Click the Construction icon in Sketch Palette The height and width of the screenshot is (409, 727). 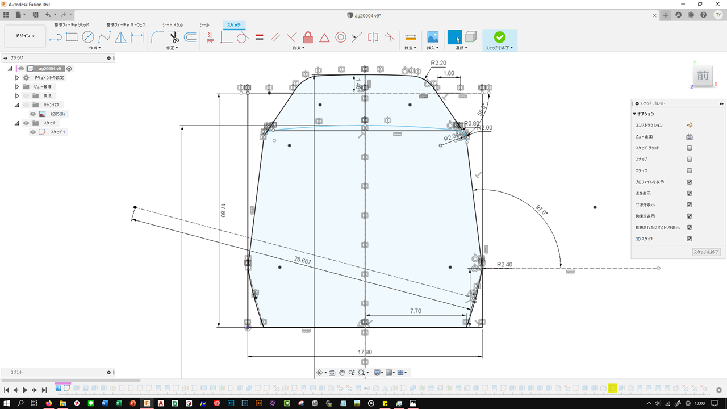690,125
